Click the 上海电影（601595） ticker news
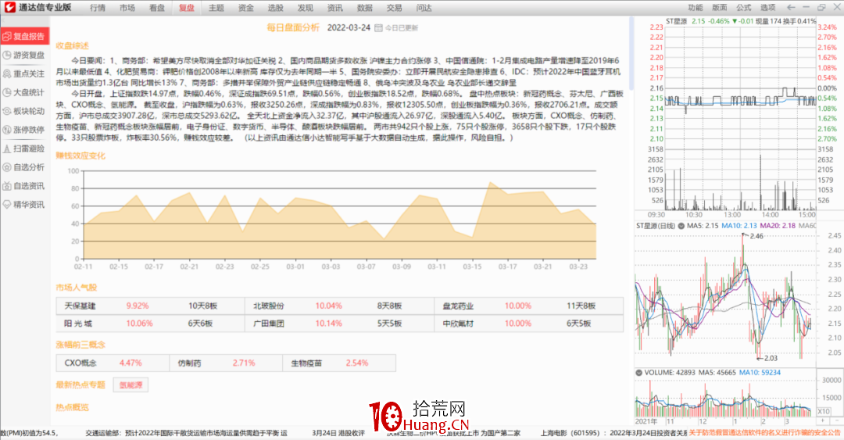This screenshot has width=844, height=440. [x=613, y=432]
